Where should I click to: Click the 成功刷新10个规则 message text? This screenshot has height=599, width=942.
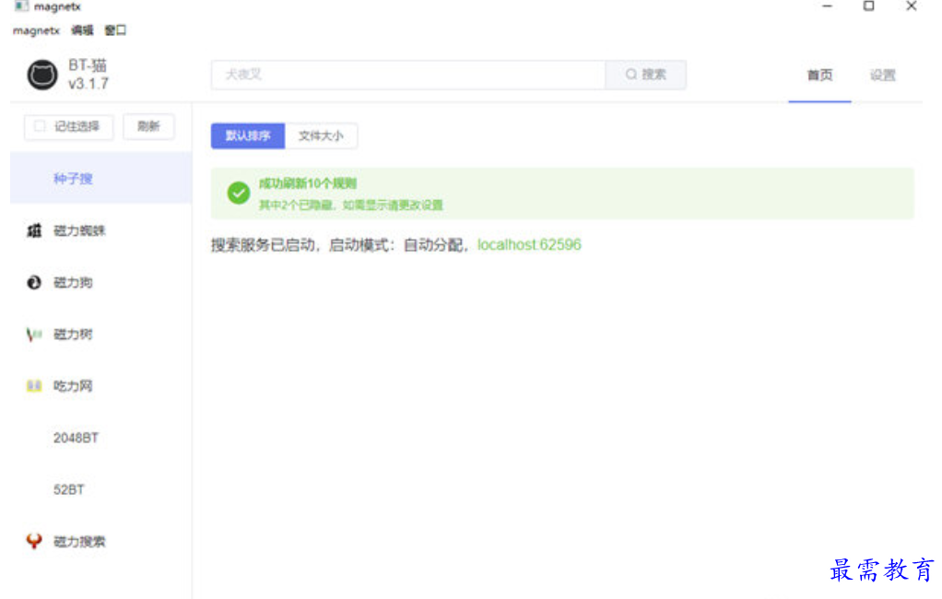(308, 183)
